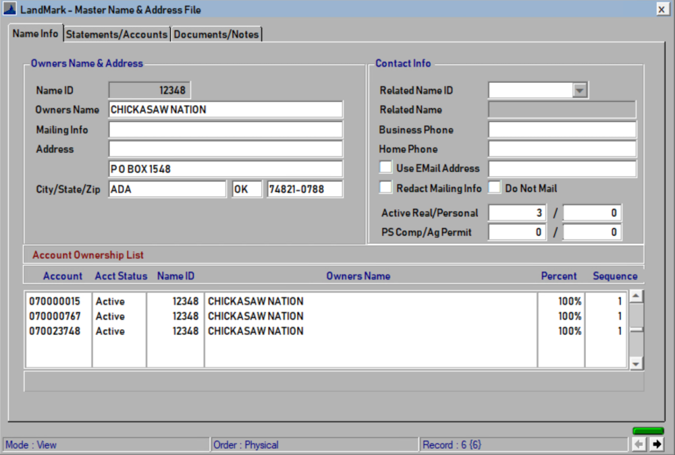Toggle Redact Mailing Info on
This screenshot has height=455, width=675.
pyautogui.click(x=385, y=187)
